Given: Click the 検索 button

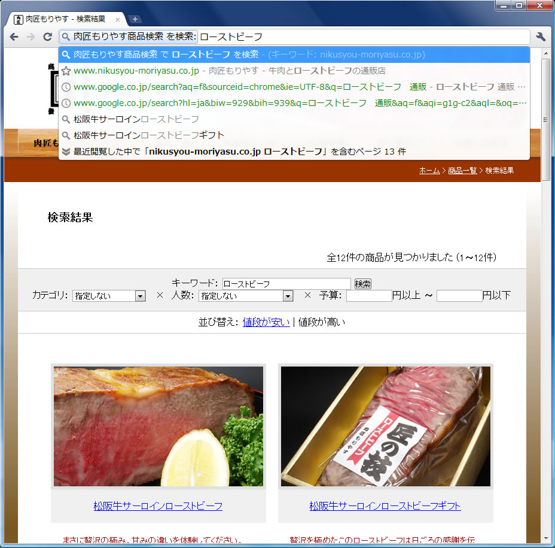Looking at the screenshot, I should pyautogui.click(x=363, y=283).
